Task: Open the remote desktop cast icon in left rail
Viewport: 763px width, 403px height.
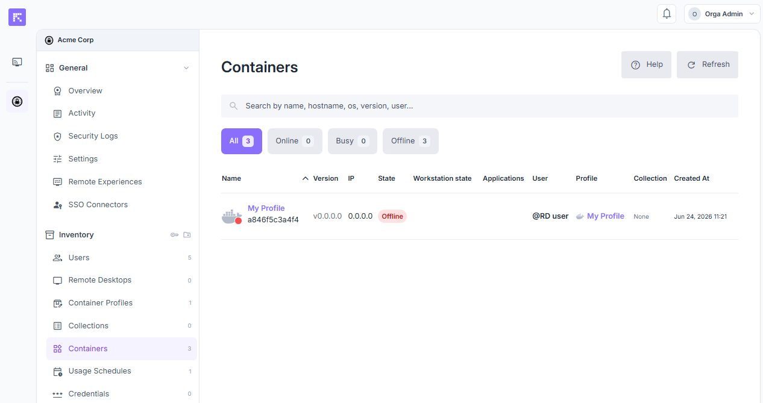Action: (17, 62)
